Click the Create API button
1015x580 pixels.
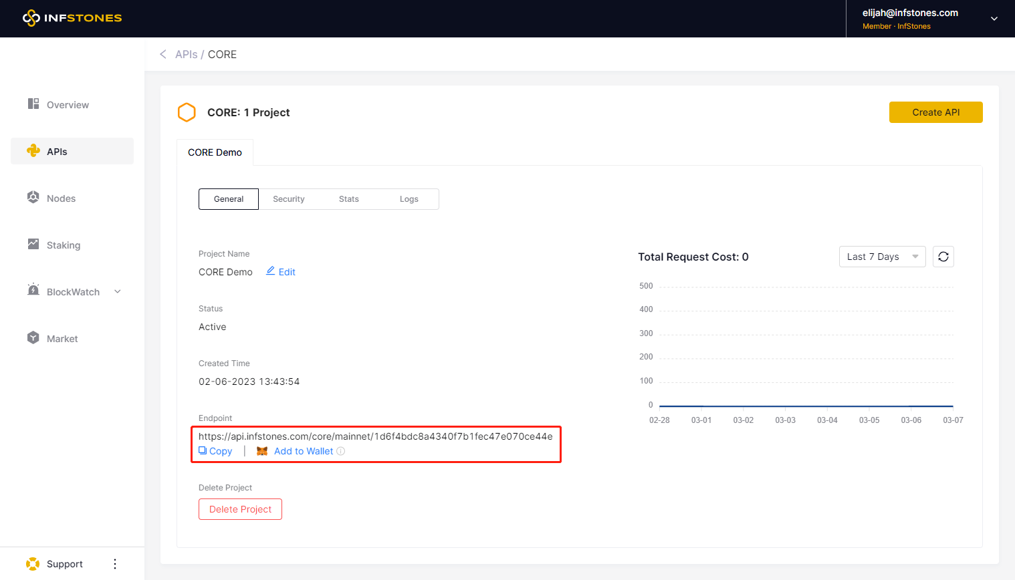point(935,112)
